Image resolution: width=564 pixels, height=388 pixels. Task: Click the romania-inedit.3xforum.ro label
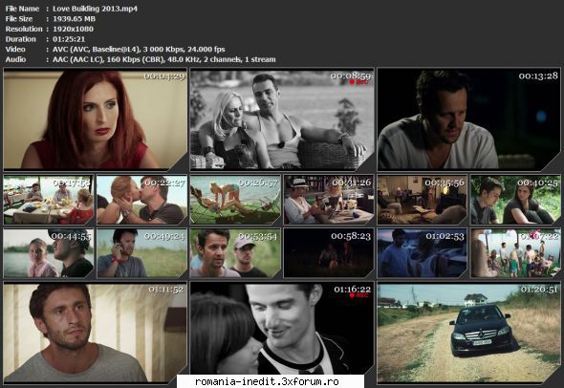267,381
